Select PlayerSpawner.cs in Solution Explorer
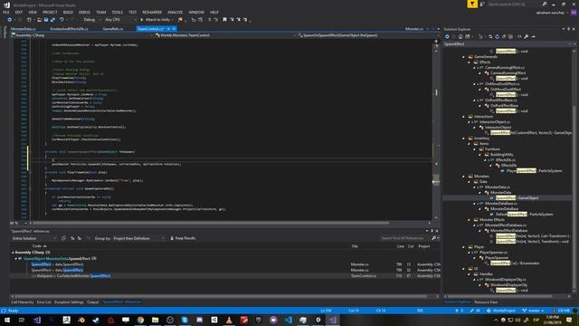Screen dimensions: 579x326 (493, 253)
